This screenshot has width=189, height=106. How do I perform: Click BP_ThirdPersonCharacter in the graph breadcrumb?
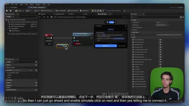tap(64, 17)
